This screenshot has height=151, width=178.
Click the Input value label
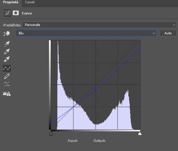[73, 141]
